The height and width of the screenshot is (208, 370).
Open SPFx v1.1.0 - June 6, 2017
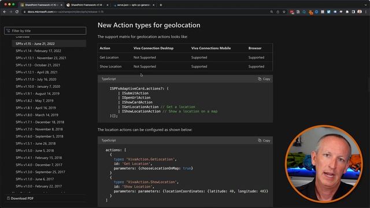[35, 179]
